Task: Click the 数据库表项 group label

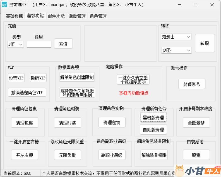Action: point(68,67)
